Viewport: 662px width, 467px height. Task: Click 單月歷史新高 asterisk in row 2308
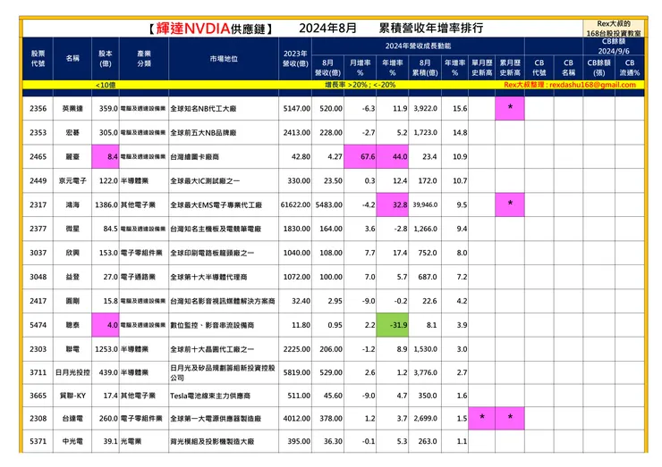[x=481, y=419]
